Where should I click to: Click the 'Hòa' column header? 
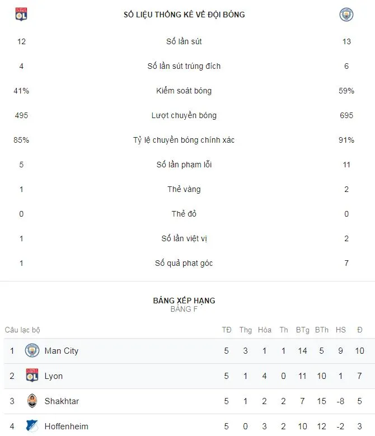coord(265,330)
